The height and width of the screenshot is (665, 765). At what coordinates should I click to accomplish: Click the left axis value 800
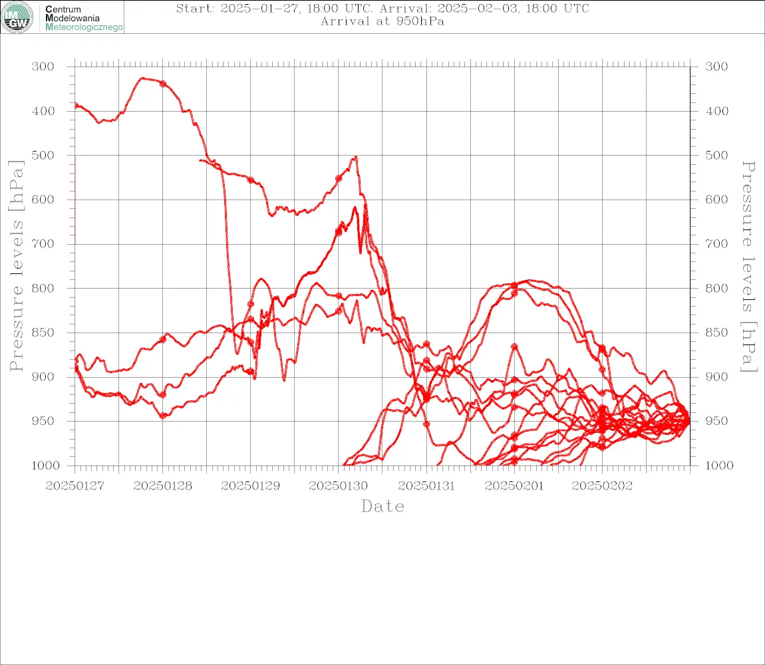pos(43,288)
